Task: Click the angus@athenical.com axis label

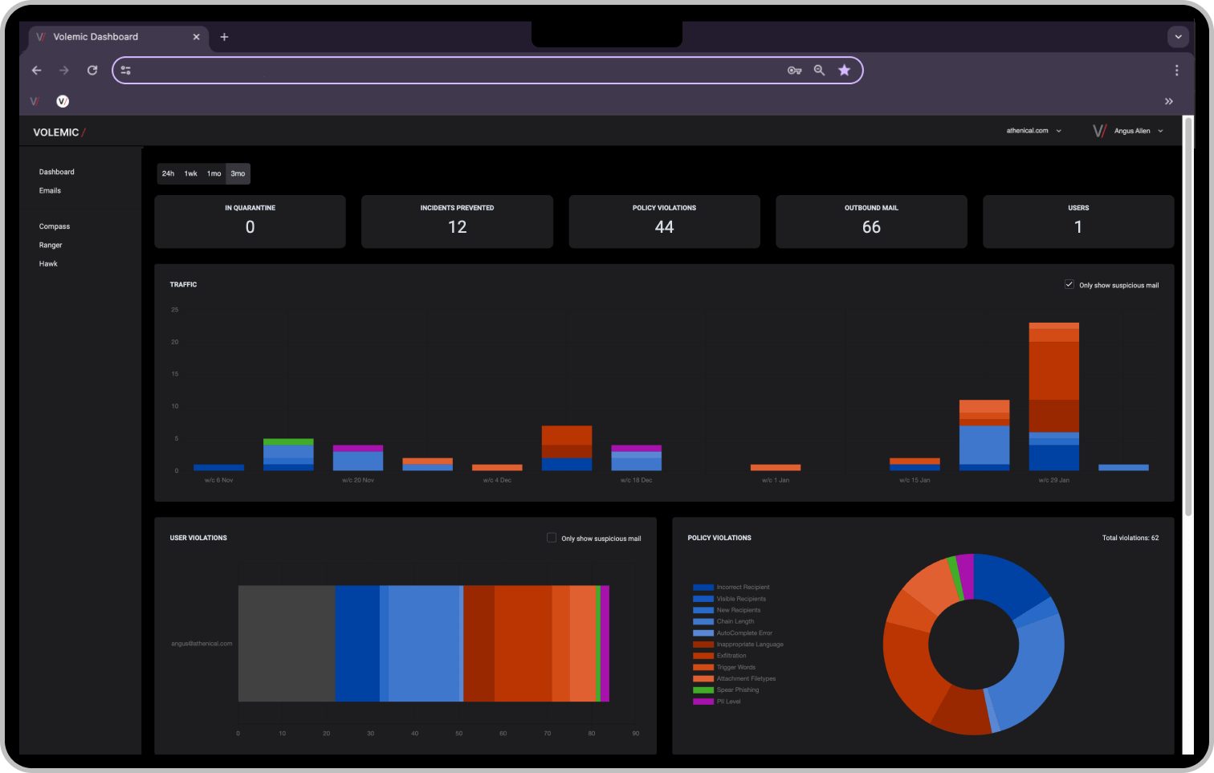Action: [x=202, y=644]
